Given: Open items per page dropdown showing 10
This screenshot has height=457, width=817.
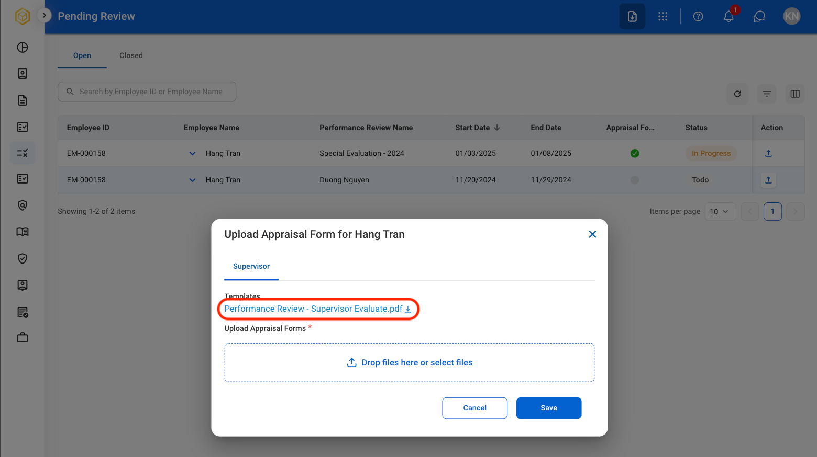Looking at the screenshot, I should pos(721,212).
